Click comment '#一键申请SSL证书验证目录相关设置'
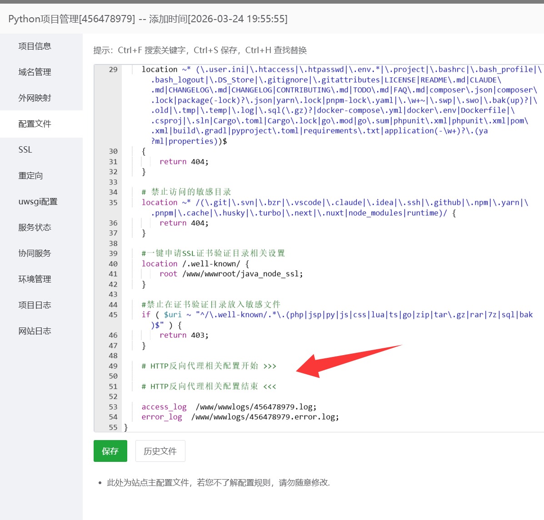Screen dimensions: 544x520 click(213, 253)
